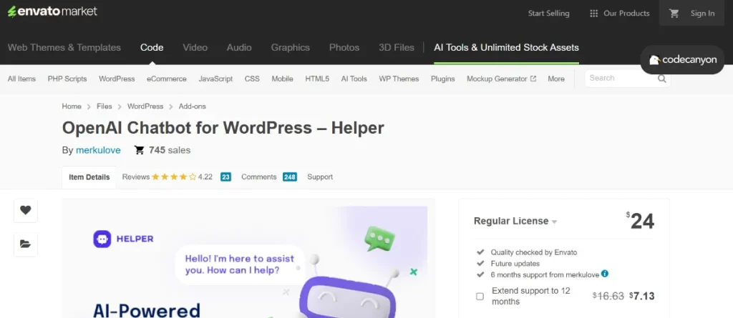Open the Video section
The width and height of the screenshot is (733, 318).
[195, 48]
